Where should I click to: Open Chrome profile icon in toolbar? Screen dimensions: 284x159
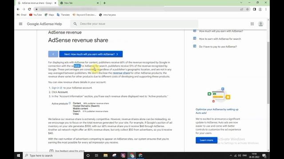(260, 9)
